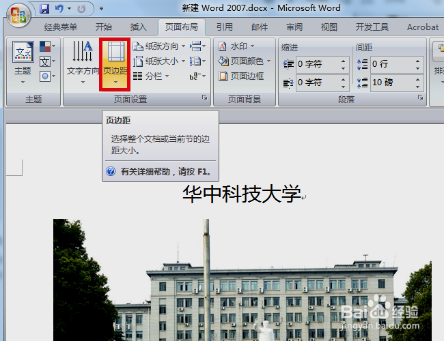
Task: Select the building photo in the document
Action: click(242, 280)
